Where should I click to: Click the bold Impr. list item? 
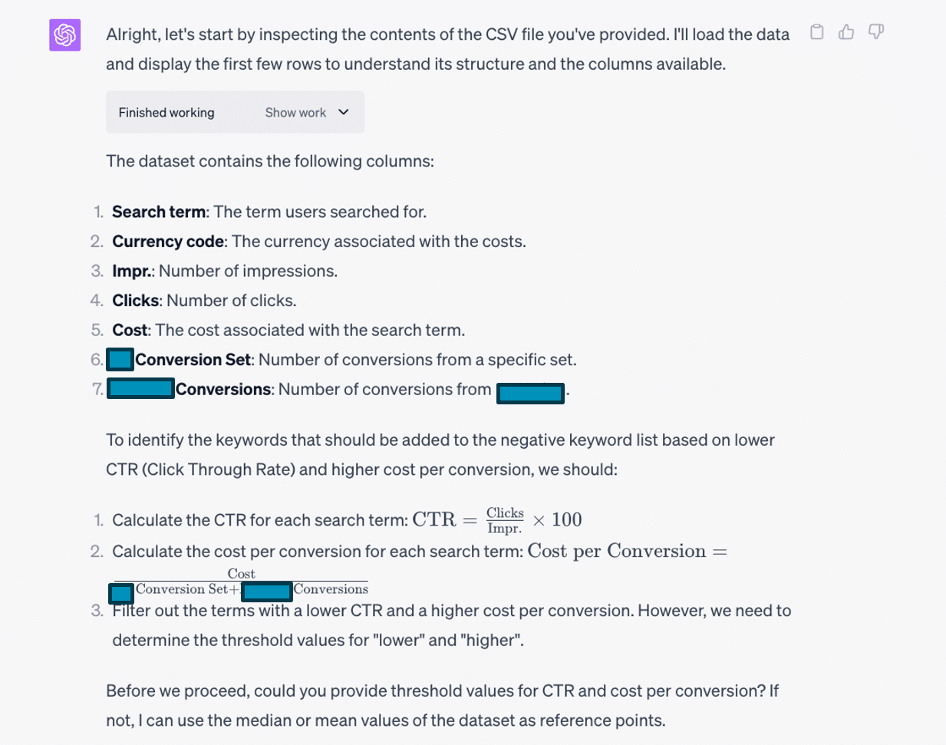click(131, 271)
